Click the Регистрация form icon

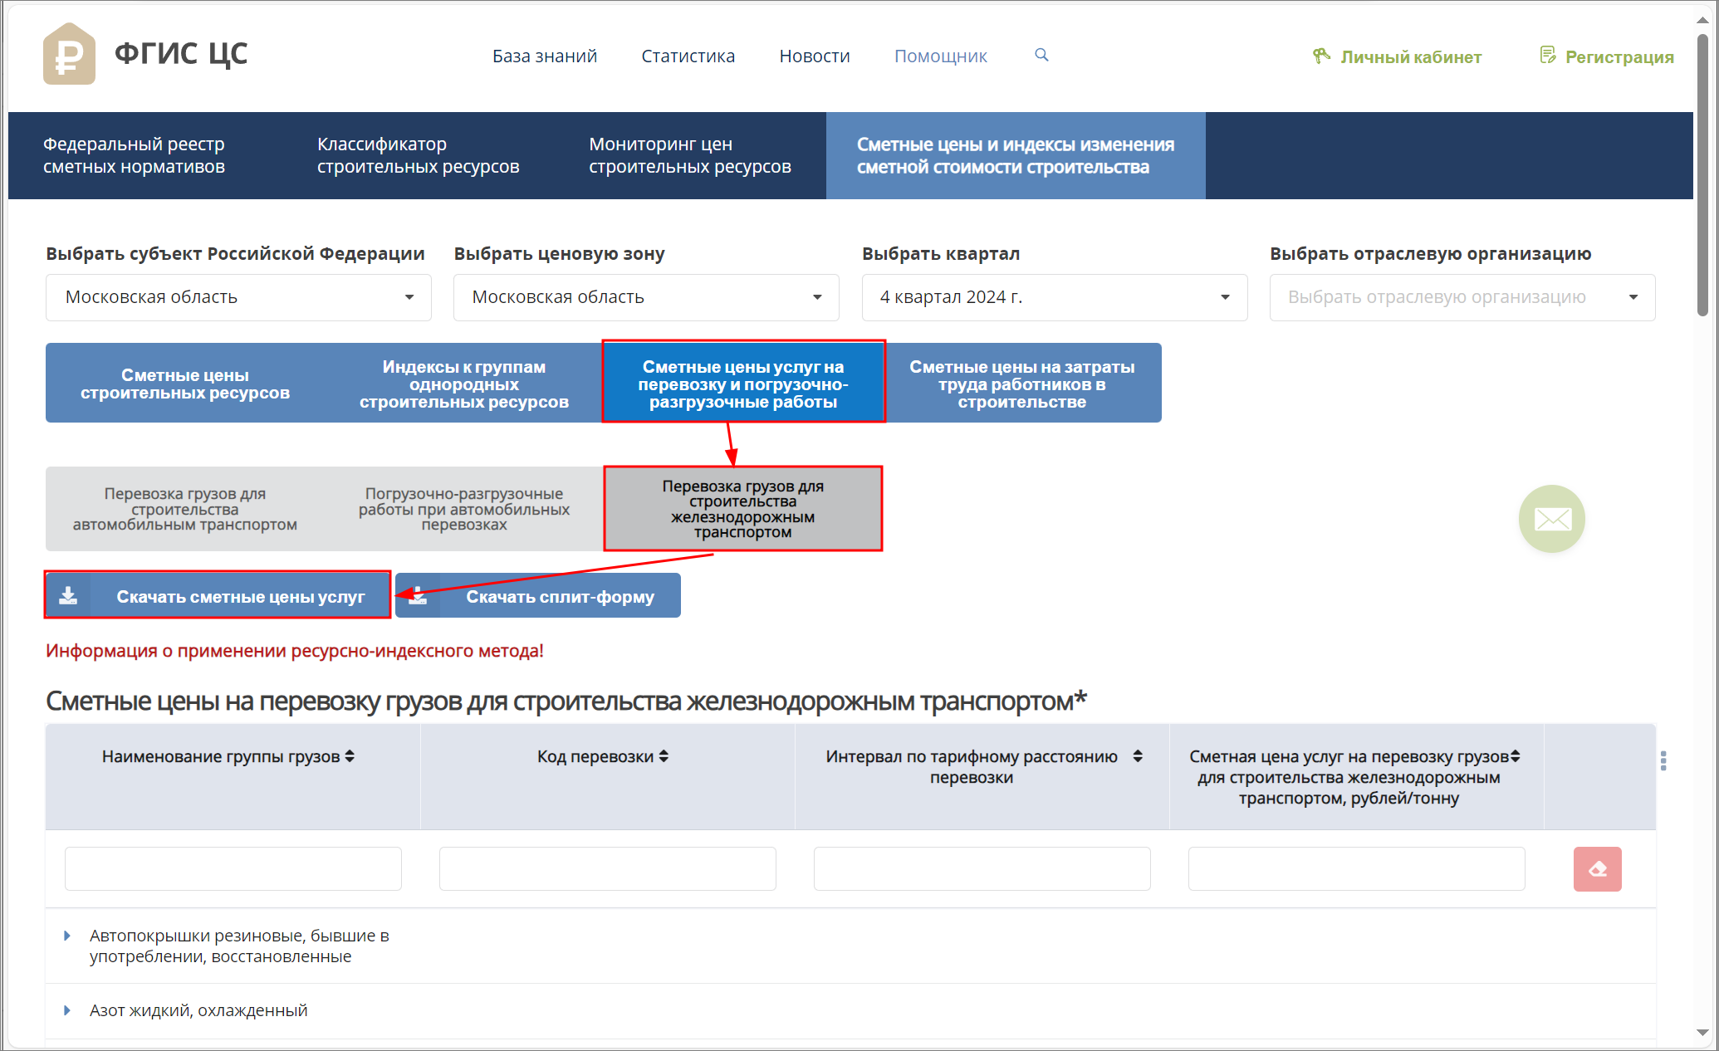(x=1548, y=56)
